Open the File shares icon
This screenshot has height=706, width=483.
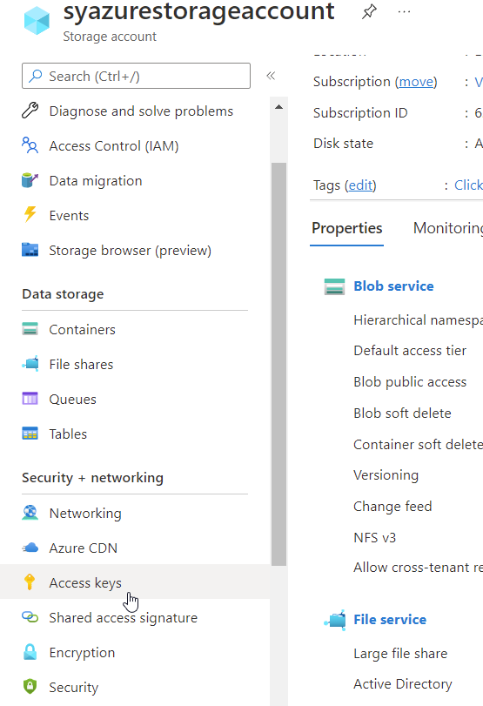pyautogui.click(x=30, y=364)
